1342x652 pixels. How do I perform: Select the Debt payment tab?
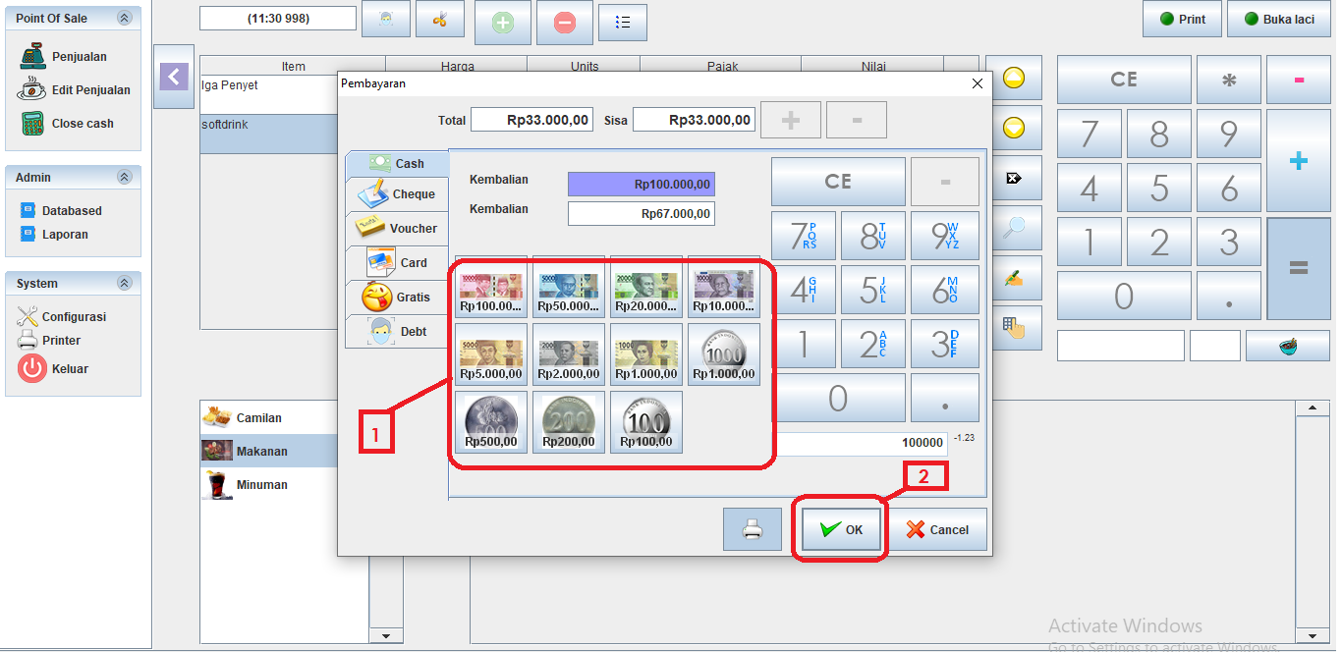pos(398,332)
